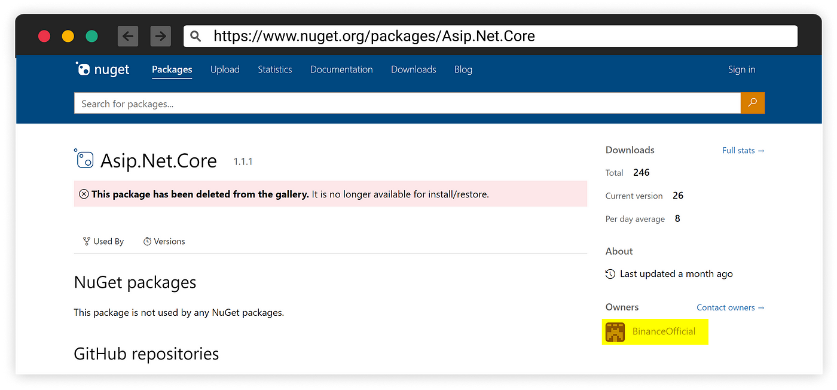
Task: Click the URL address bar text
Action: coord(374,36)
